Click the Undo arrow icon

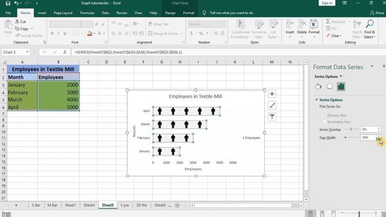point(16,3)
